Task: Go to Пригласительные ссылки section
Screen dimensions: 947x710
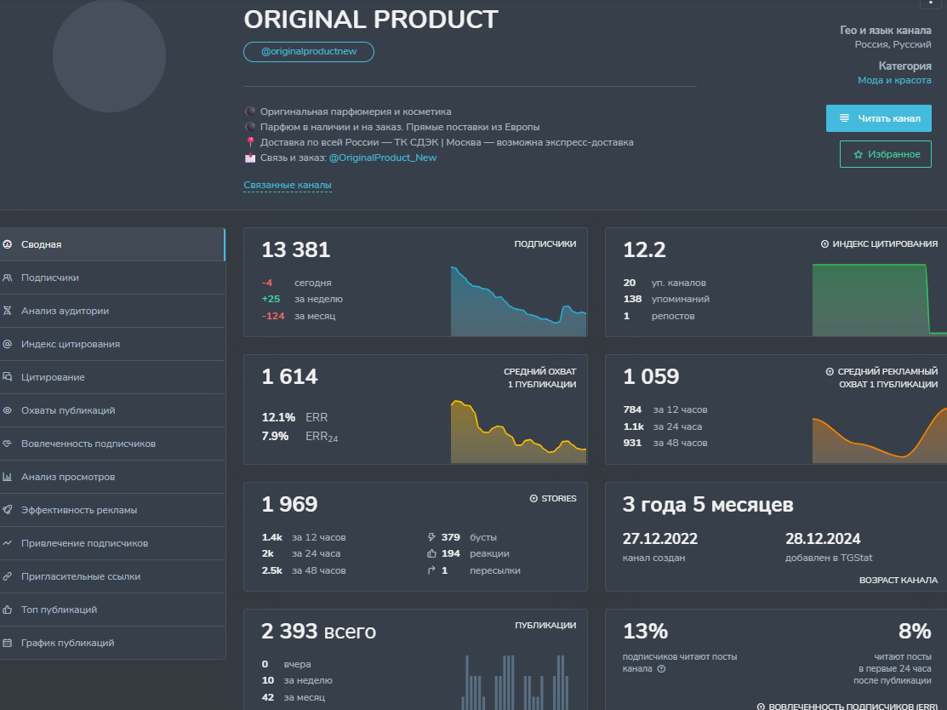Action: [112, 576]
